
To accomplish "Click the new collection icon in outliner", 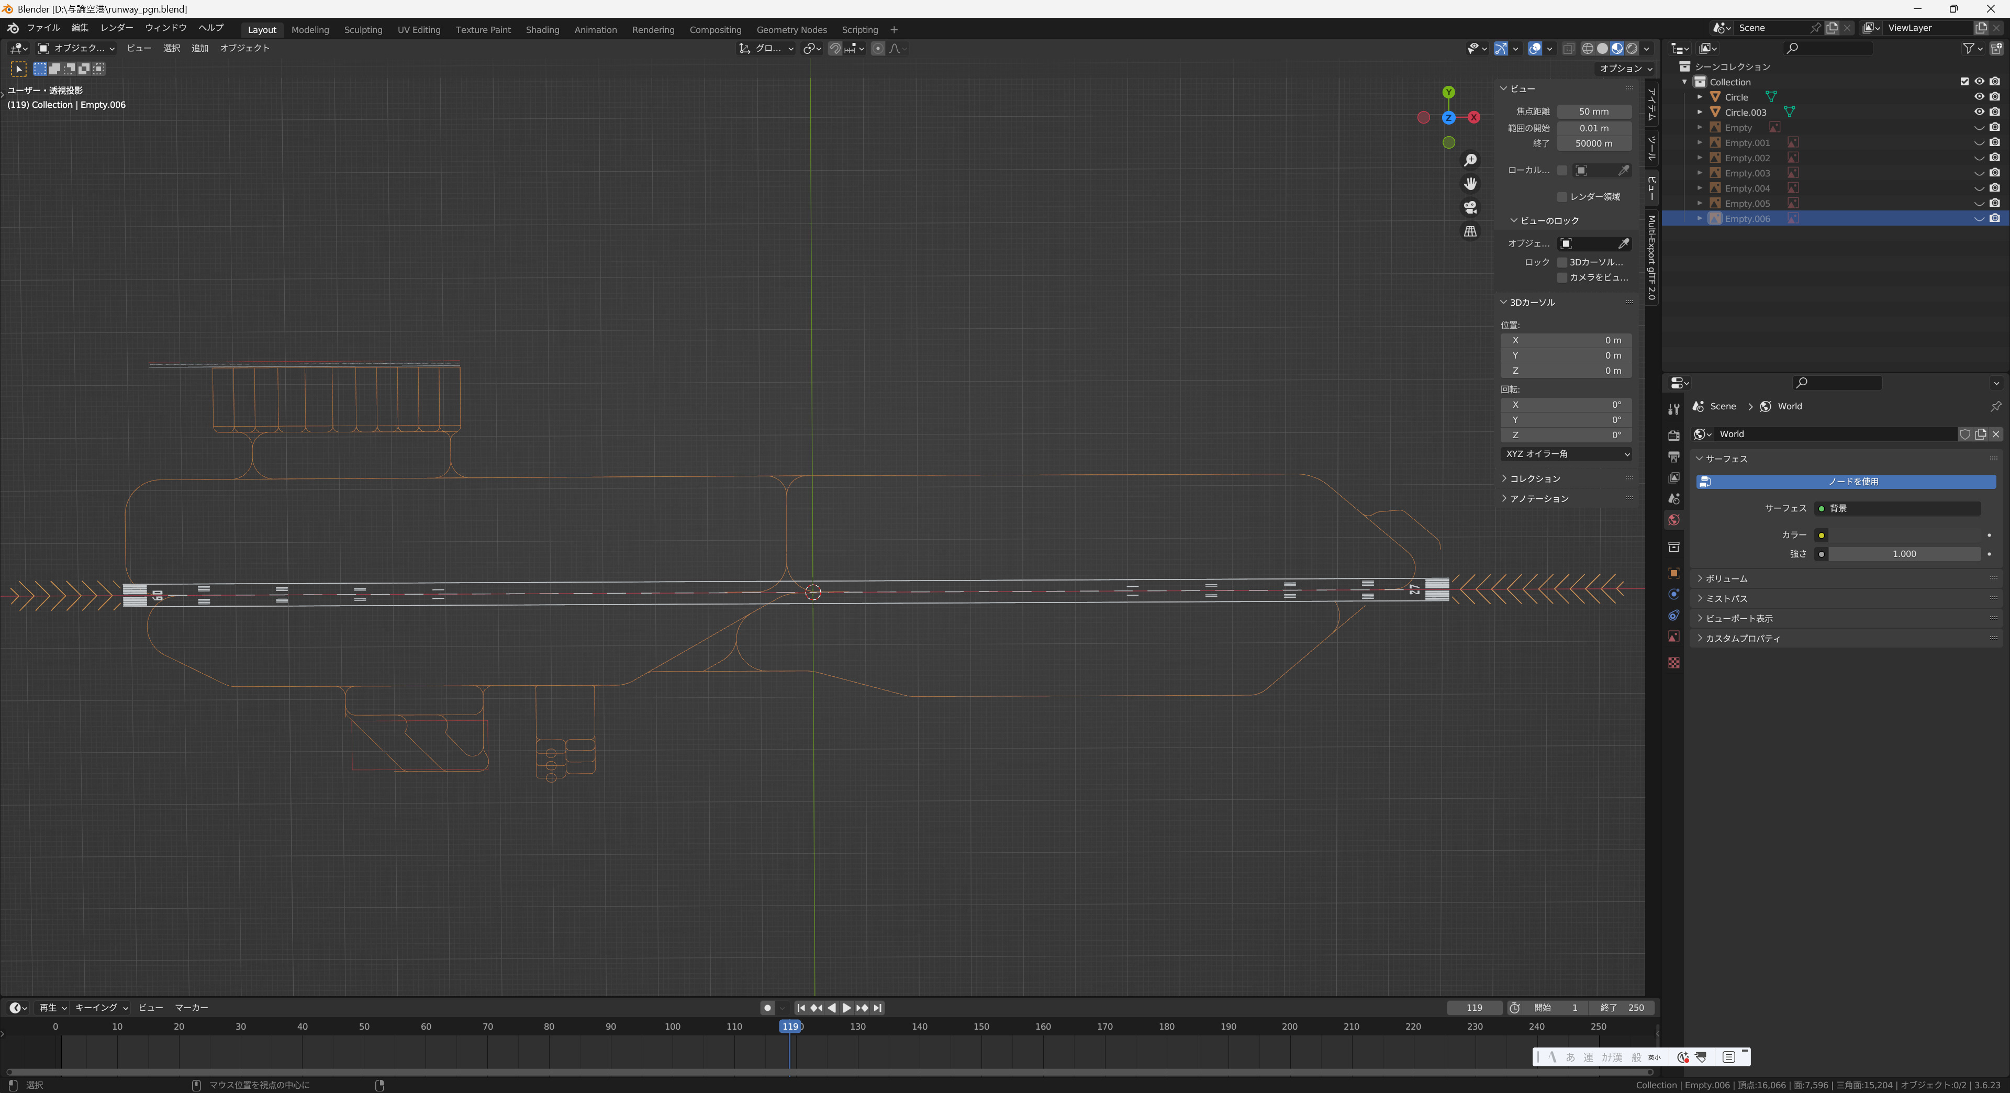I will click(1996, 48).
